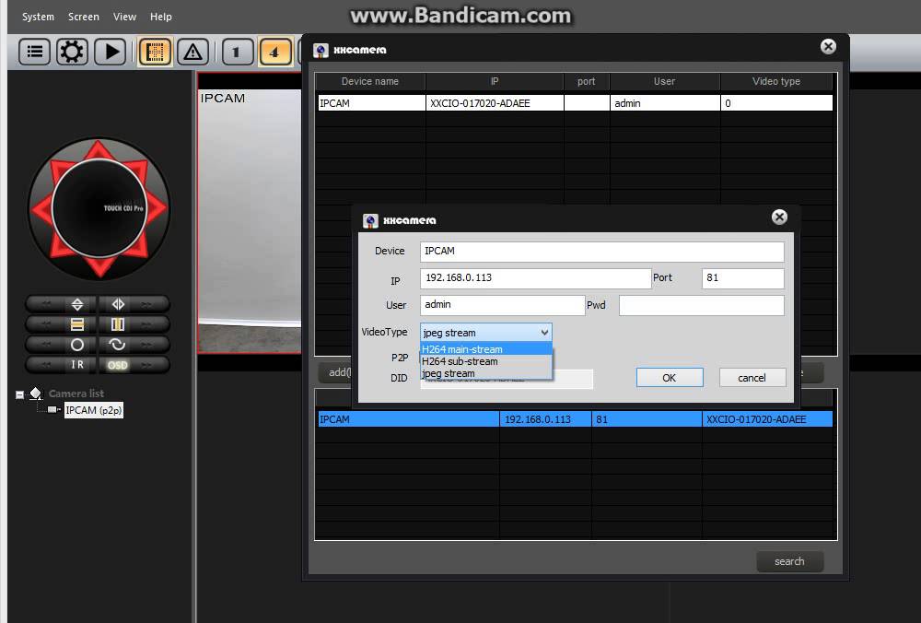Click XXCIO-017020-ADAEE cell in search results

(767, 419)
